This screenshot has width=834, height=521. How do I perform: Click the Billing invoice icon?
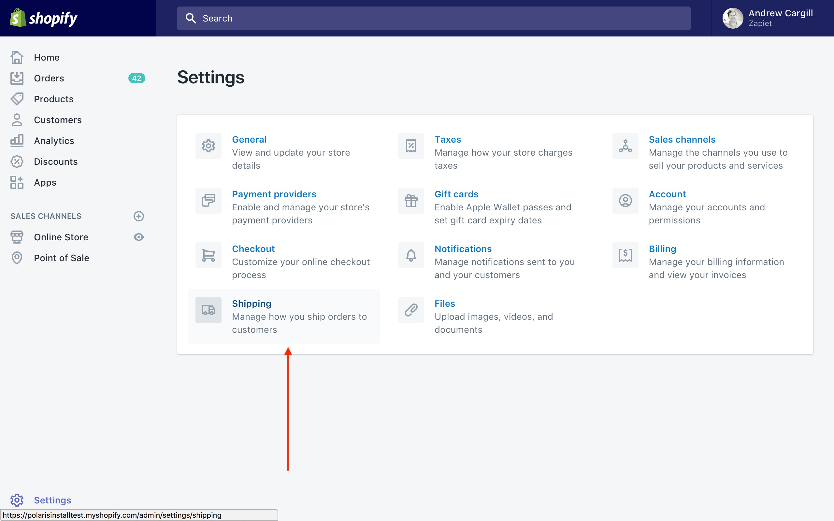[x=625, y=255]
